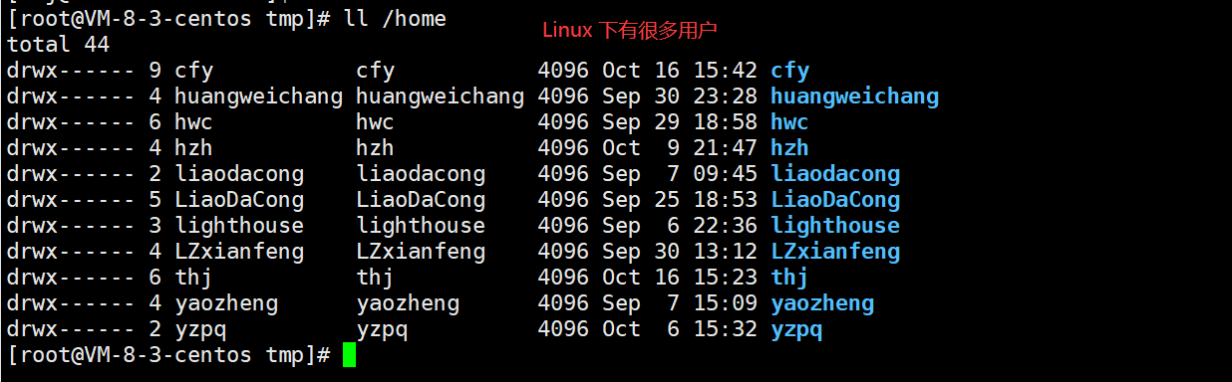The width and height of the screenshot is (1232, 382).
Task: Click the blue hzh directory entry
Action: (x=789, y=148)
